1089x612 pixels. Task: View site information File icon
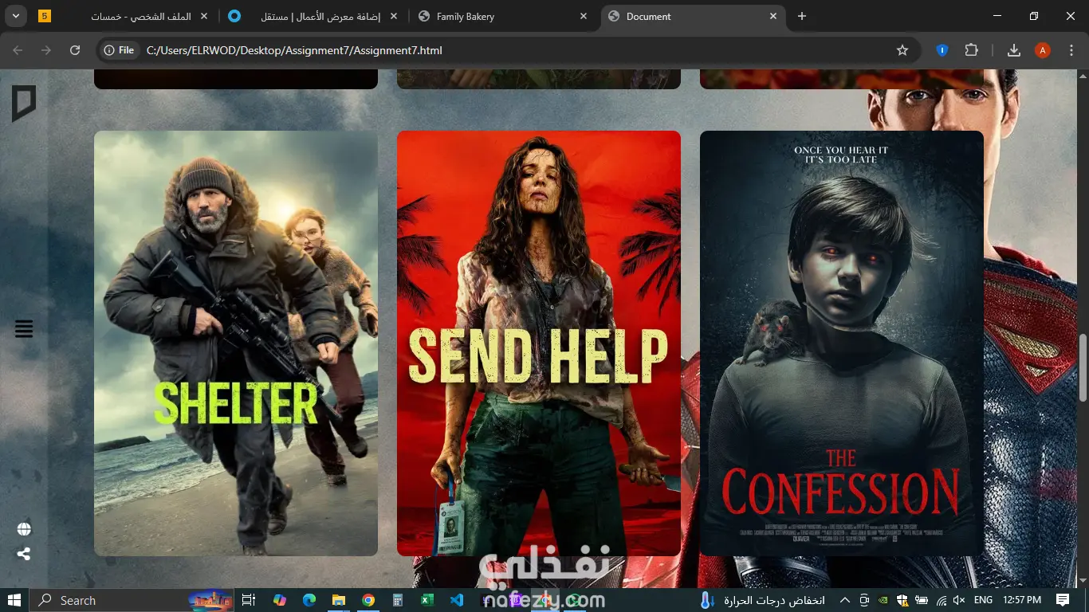[119, 50]
